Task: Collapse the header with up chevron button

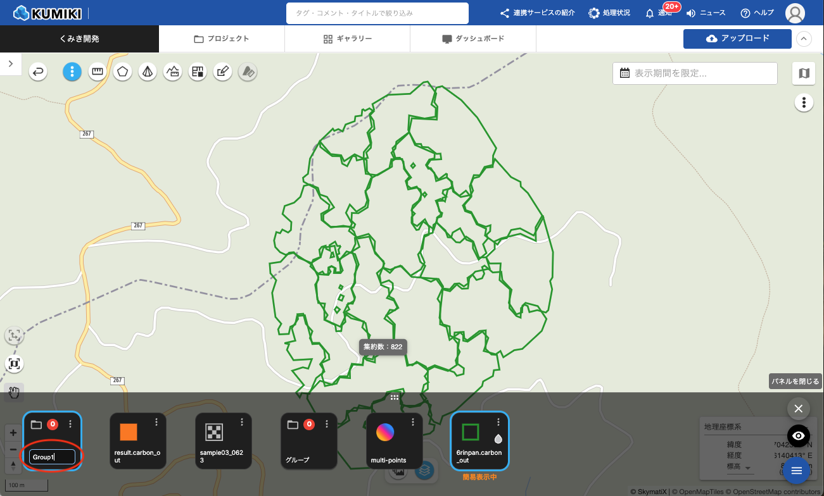Action: pyautogui.click(x=803, y=39)
